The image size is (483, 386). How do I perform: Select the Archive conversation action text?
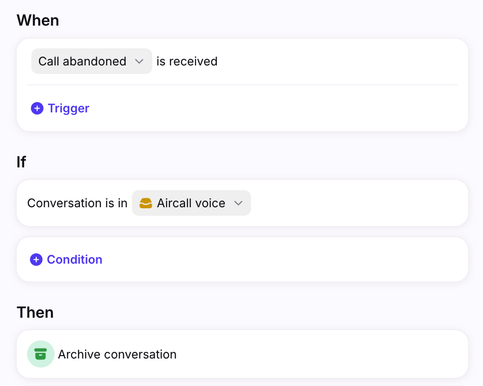point(117,354)
